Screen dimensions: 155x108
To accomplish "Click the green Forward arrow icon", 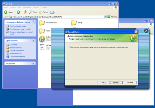I will pyautogui.click(x=18, y=12).
